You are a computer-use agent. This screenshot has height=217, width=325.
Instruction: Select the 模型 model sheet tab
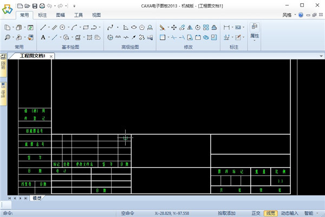pos(37,198)
